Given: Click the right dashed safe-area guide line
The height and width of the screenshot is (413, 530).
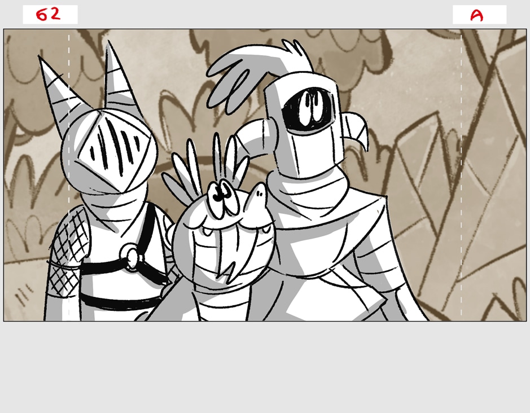Looking at the screenshot, I should [461, 169].
